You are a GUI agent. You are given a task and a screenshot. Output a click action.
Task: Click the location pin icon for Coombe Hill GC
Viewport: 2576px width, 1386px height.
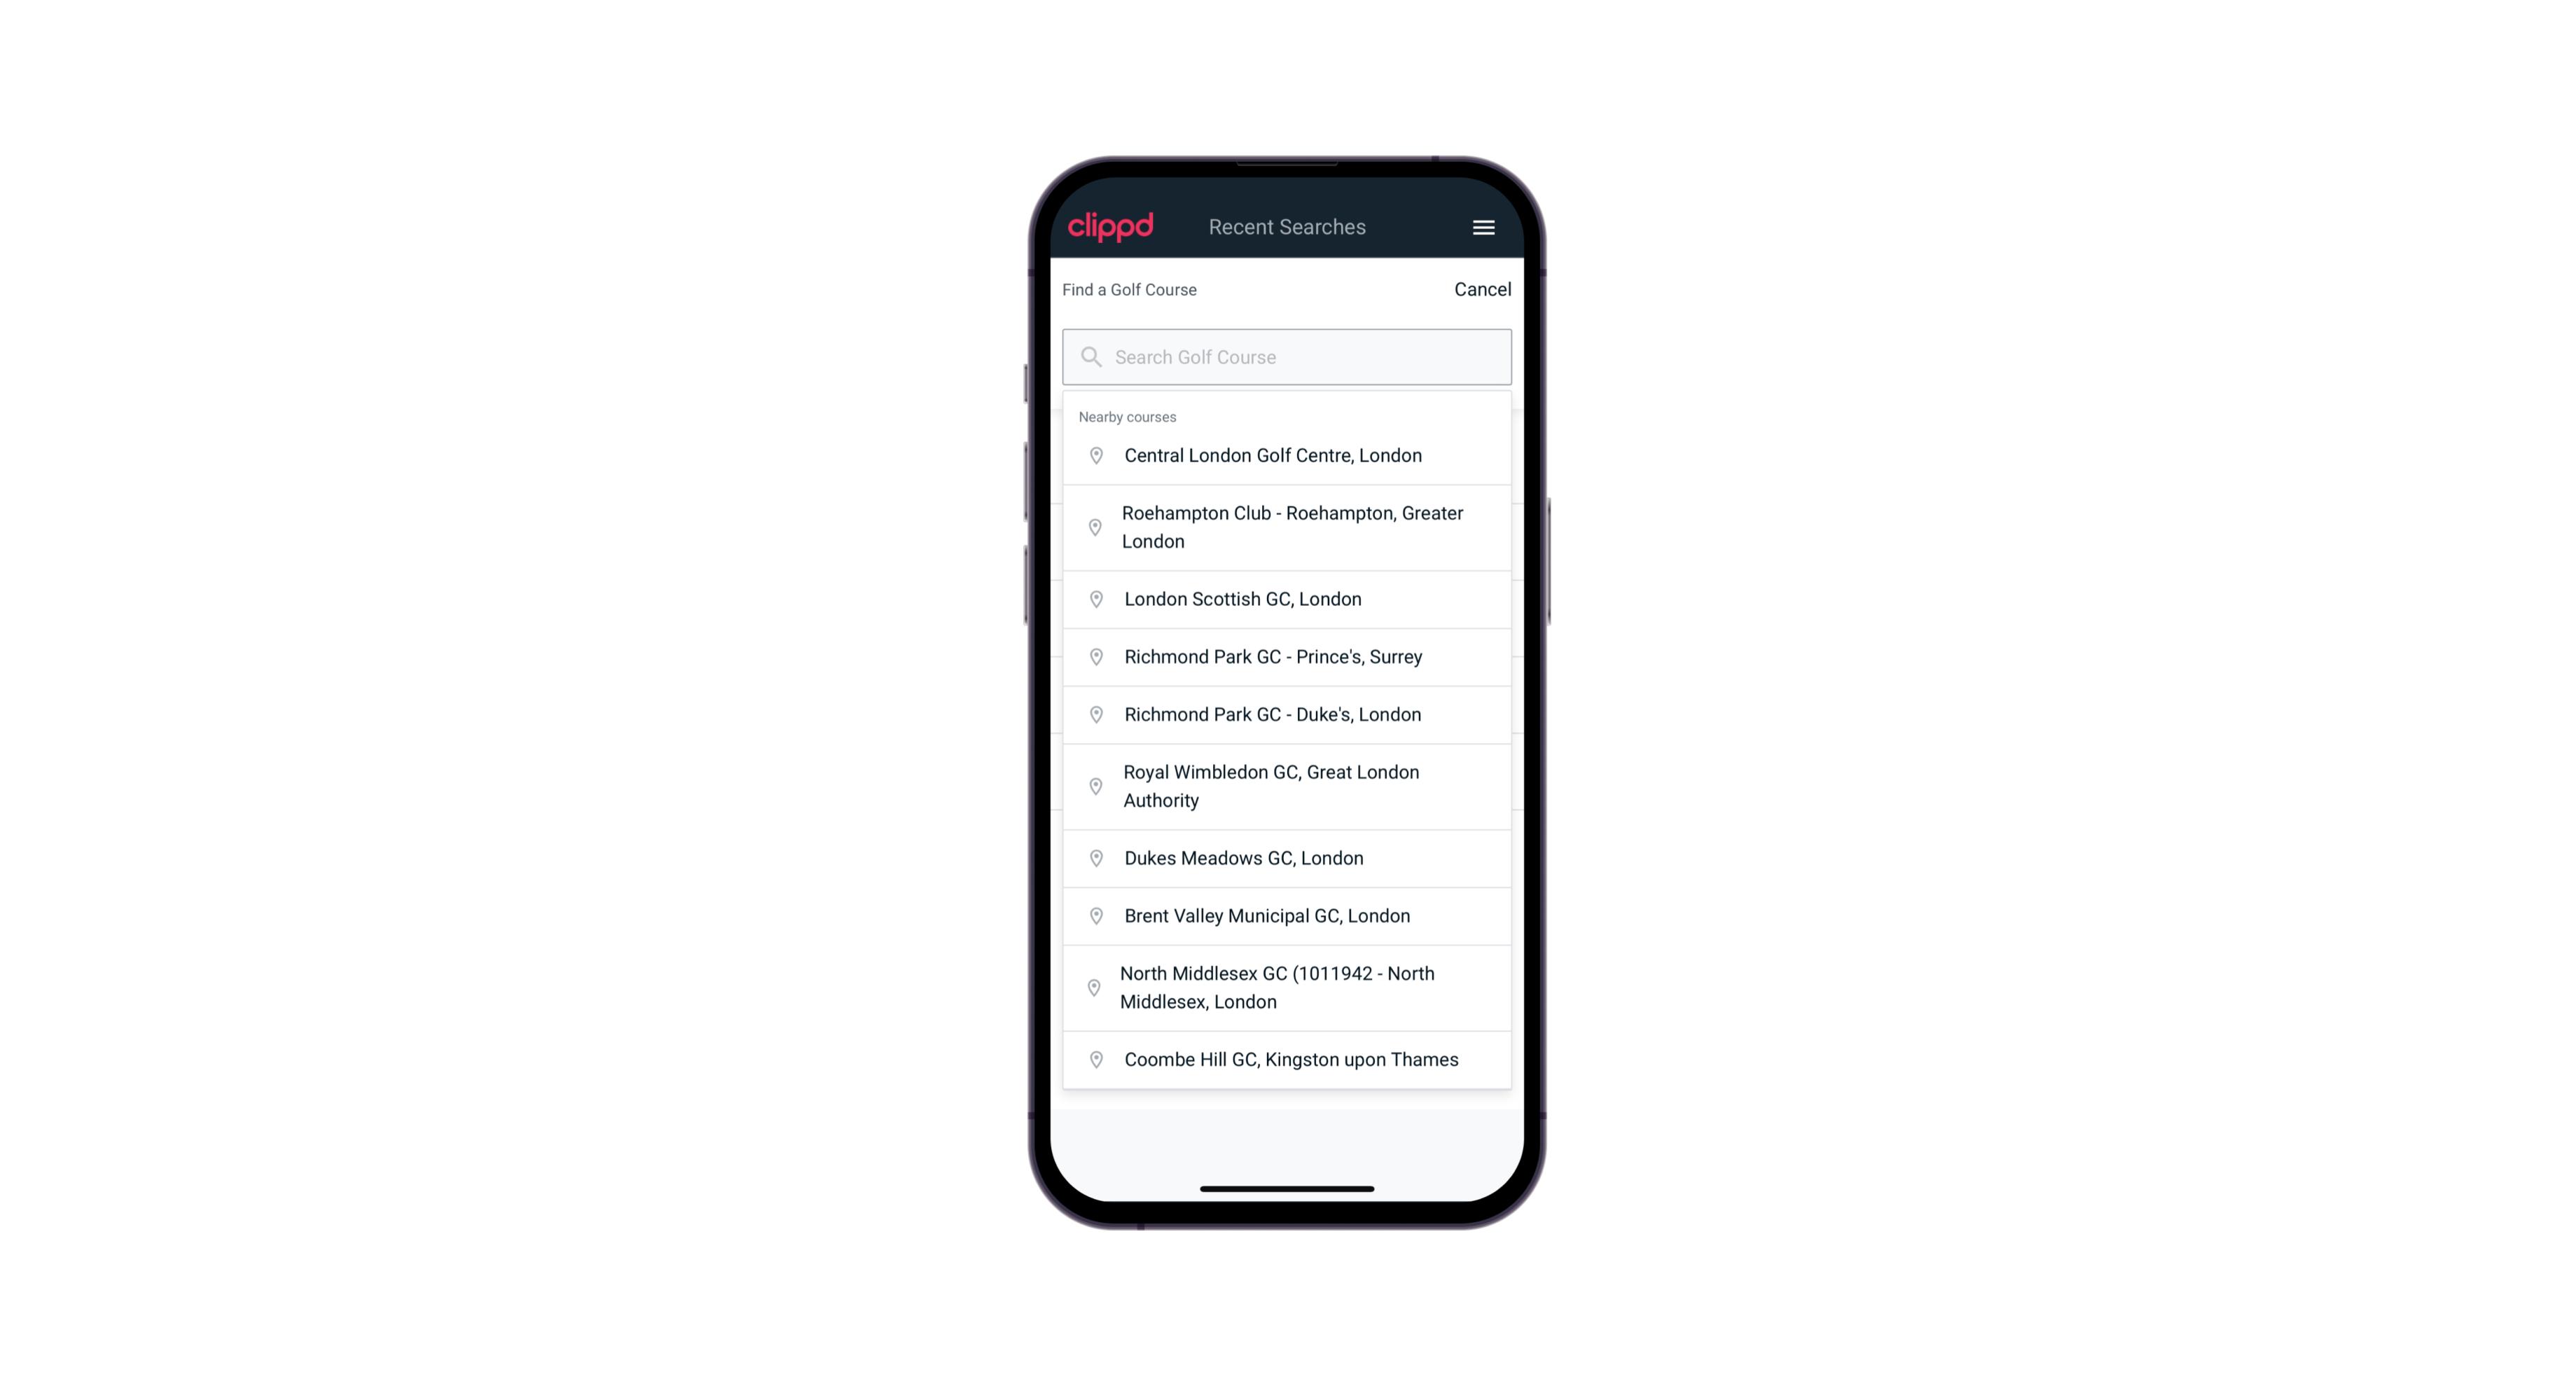coord(1093,1058)
